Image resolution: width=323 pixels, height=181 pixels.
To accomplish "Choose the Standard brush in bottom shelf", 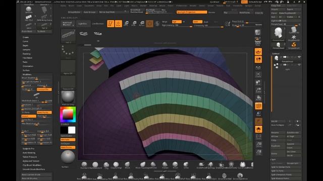I will (84, 165).
